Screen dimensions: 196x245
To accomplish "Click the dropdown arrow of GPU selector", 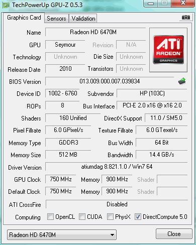I will click(x=113, y=235).
